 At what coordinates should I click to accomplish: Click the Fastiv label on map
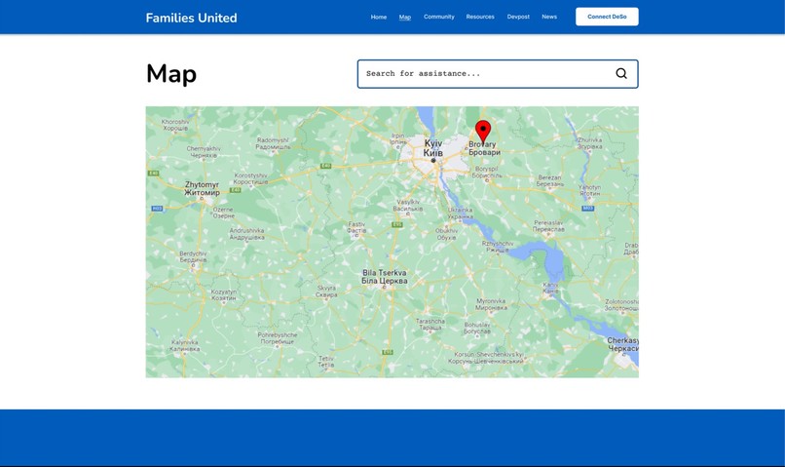[x=356, y=227]
